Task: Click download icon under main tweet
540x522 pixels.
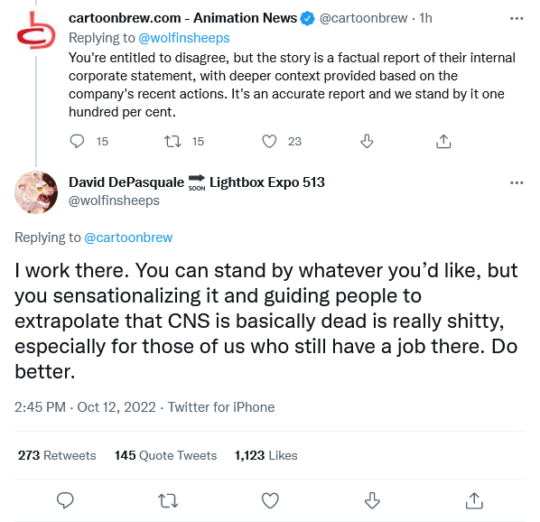Action: coord(372,500)
